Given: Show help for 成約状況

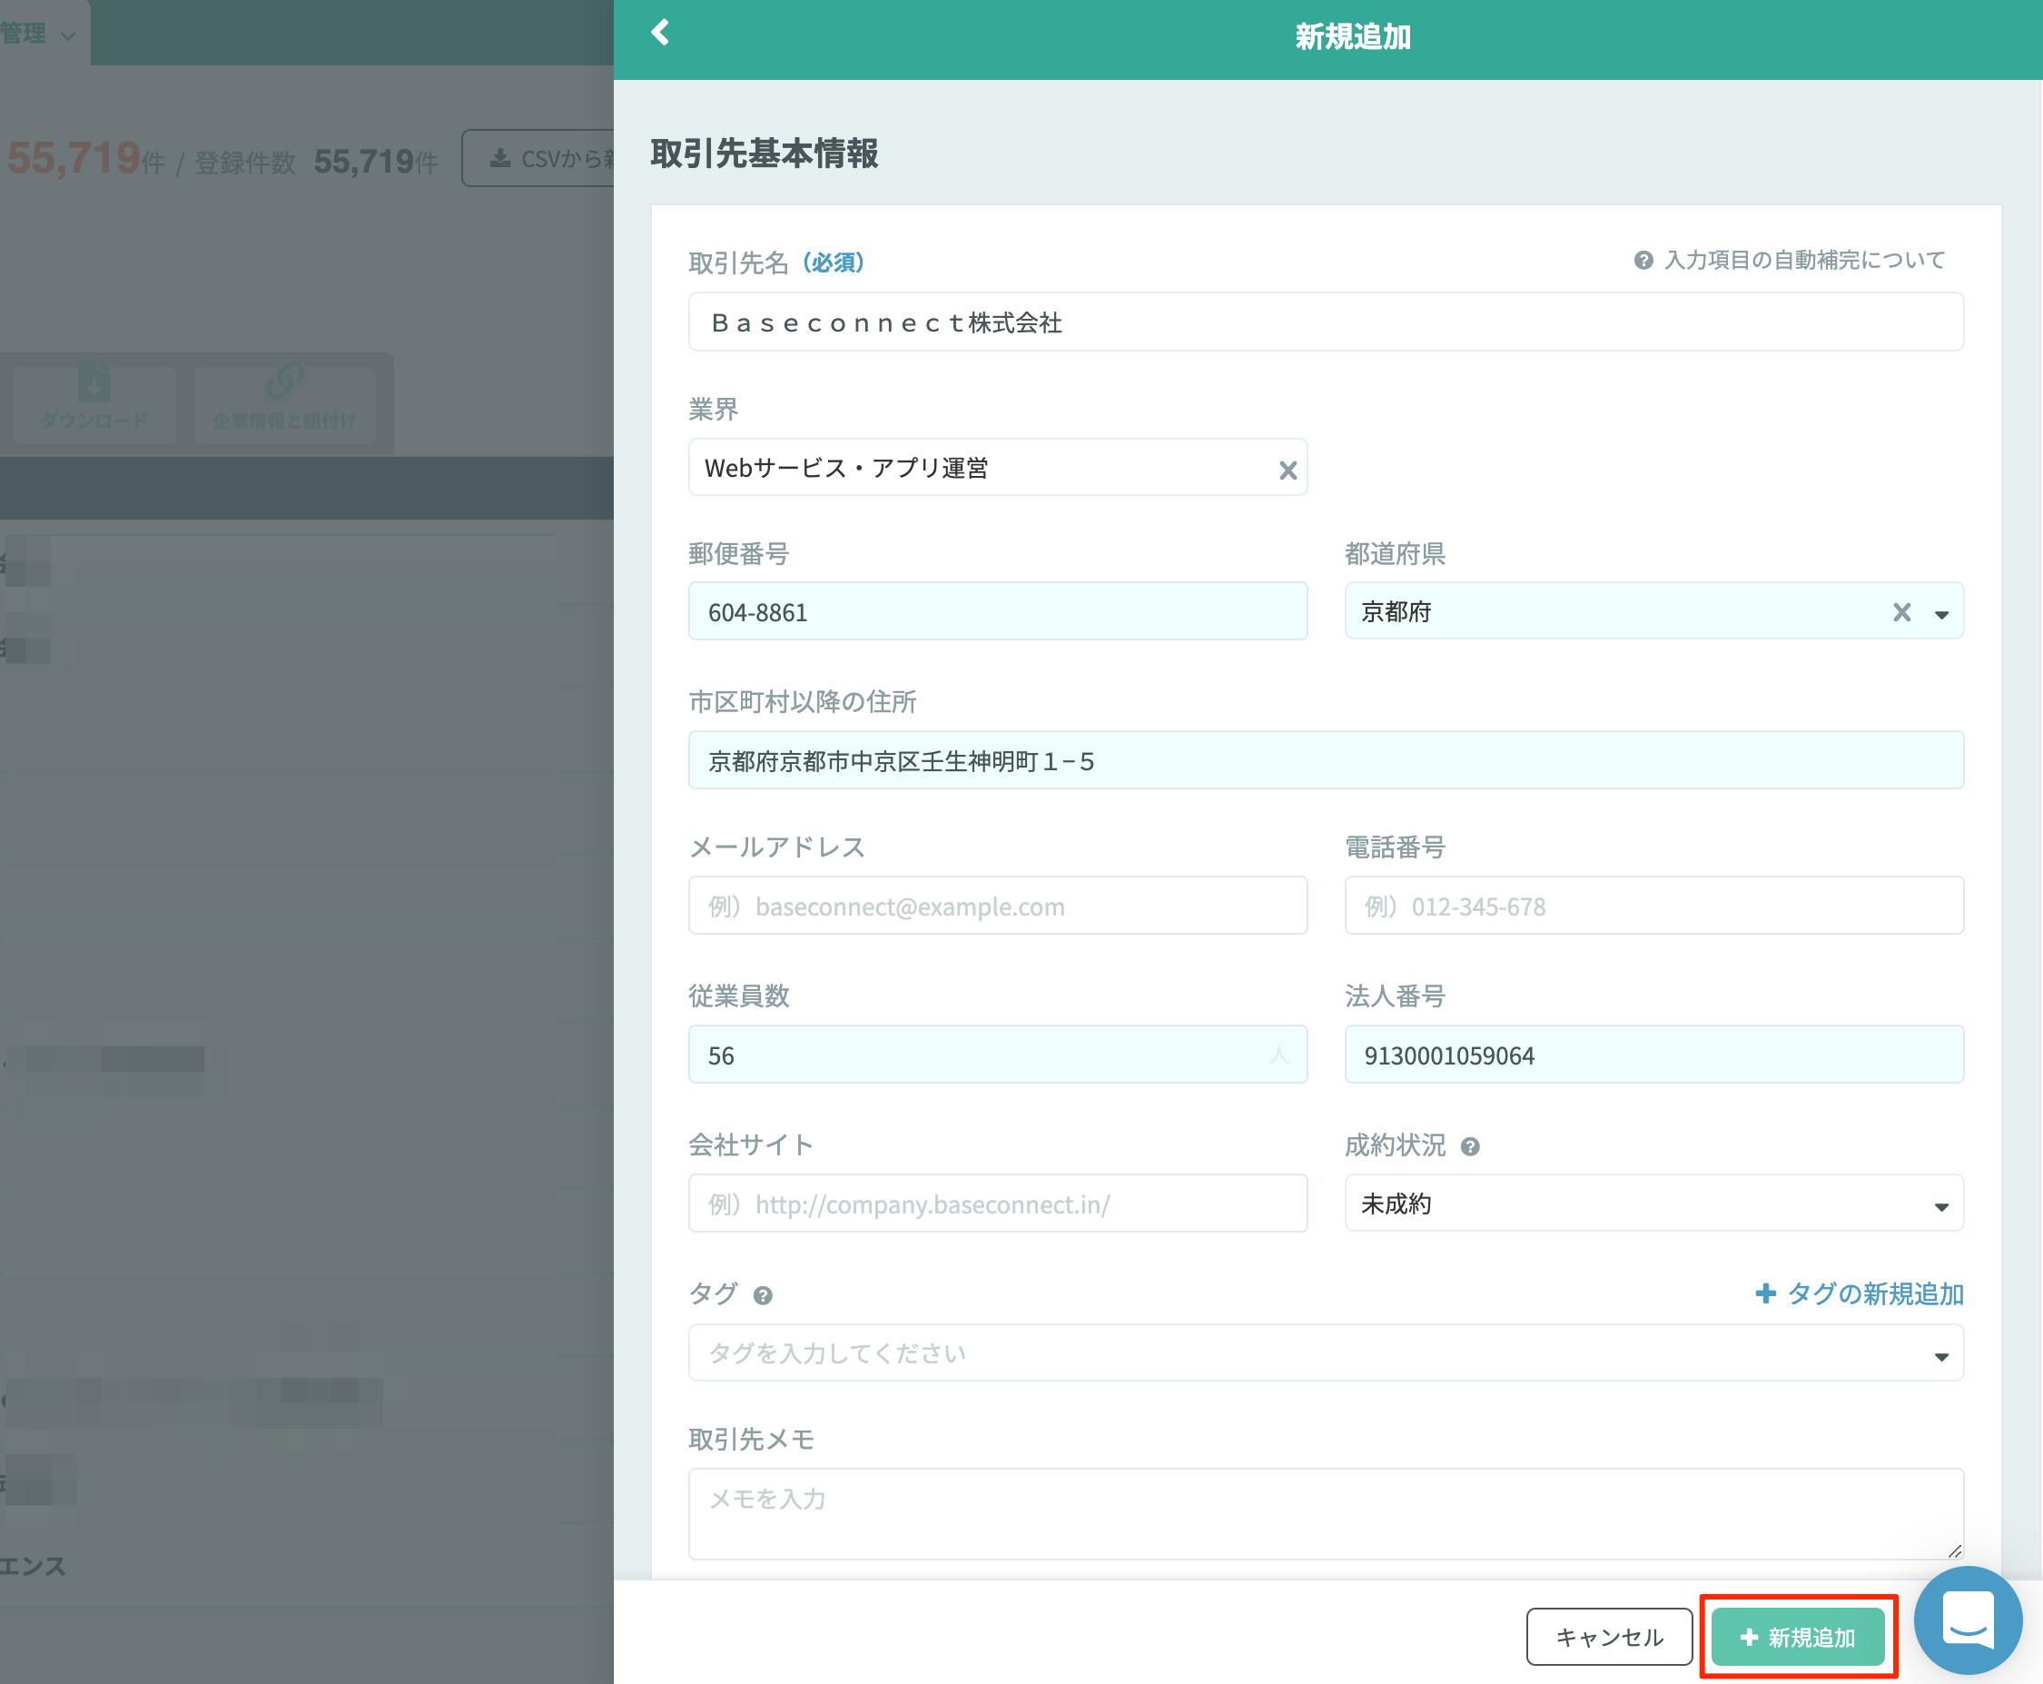Looking at the screenshot, I should coord(1470,1146).
